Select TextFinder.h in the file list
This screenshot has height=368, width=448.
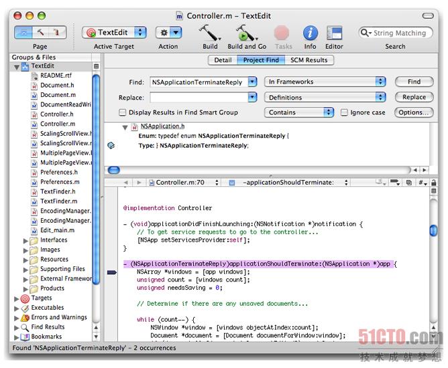[x=58, y=191]
